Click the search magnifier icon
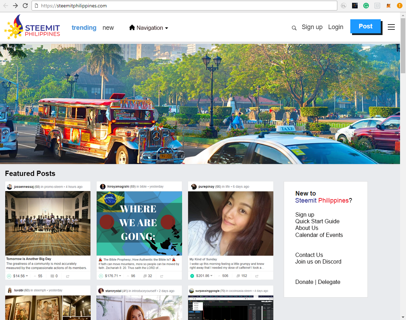406x320 pixels. click(294, 28)
